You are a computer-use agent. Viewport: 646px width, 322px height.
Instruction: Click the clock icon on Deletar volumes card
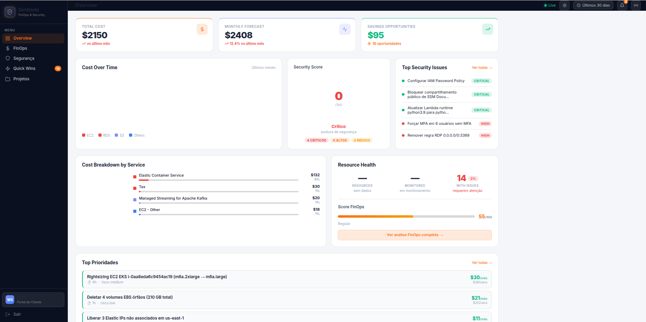pyautogui.click(x=89, y=303)
